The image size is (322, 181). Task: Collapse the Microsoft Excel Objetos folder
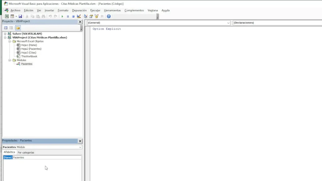tap(10, 41)
